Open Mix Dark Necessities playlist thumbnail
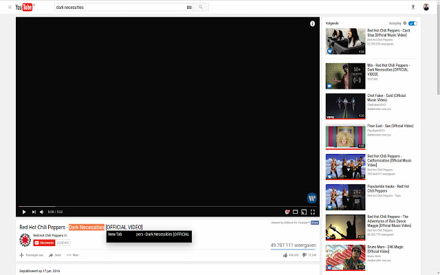Image resolution: width=440 pixels, height=275 pixels. tap(345, 76)
